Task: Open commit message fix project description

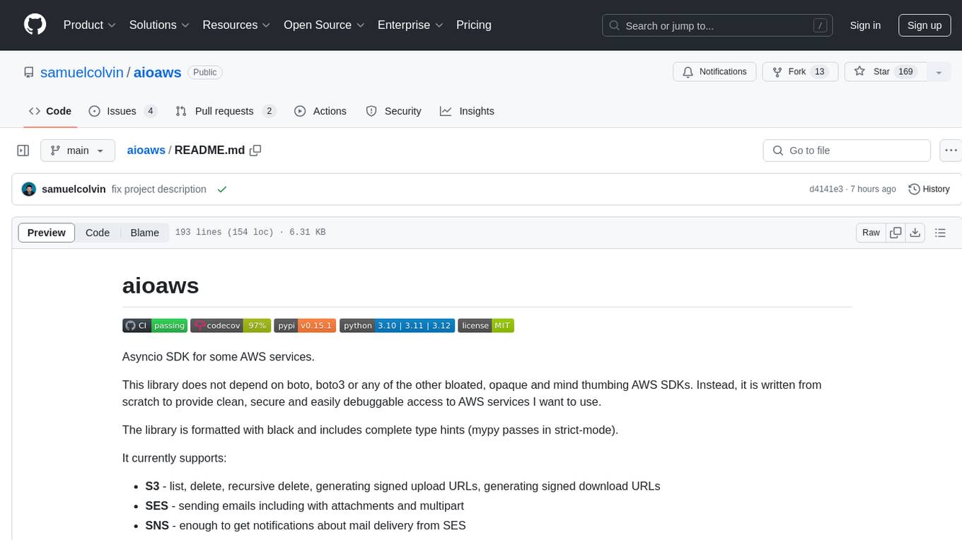Action: click(159, 189)
